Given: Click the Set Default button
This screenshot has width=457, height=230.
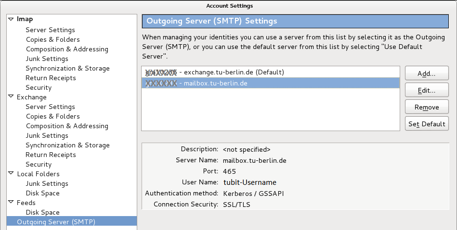Looking at the screenshot, I should point(427,124).
